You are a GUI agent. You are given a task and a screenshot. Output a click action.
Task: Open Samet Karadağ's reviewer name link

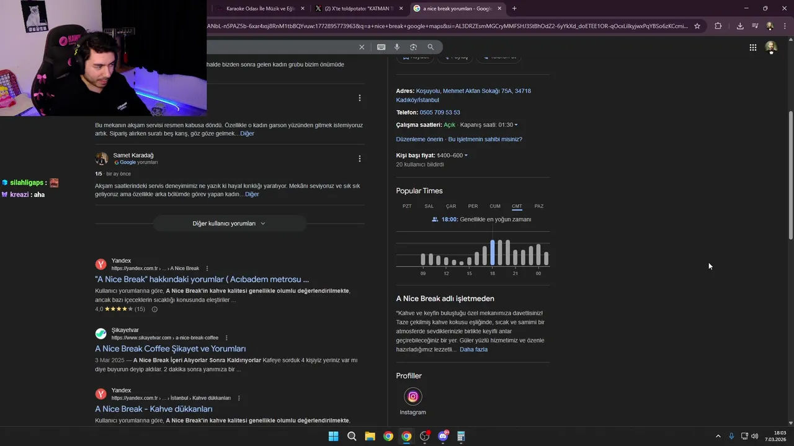click(x=133, y=155)
